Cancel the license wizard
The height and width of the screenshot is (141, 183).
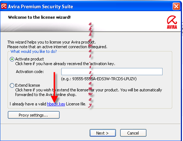coord(133,133)
